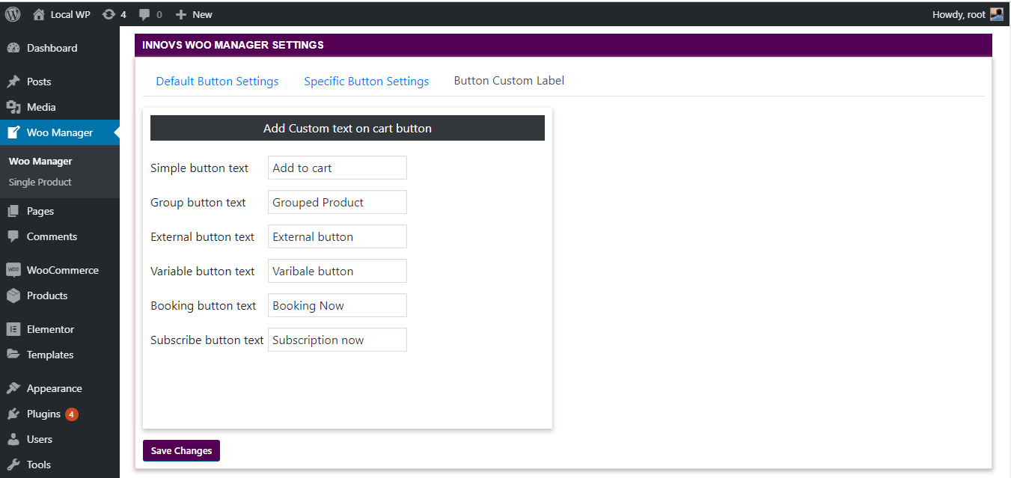Select Button Custom Label tab
Viewport: 1011px width, 478px height.
coord(509,80)
